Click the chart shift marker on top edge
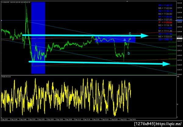 pyautogui.click(x=127, y=2)
